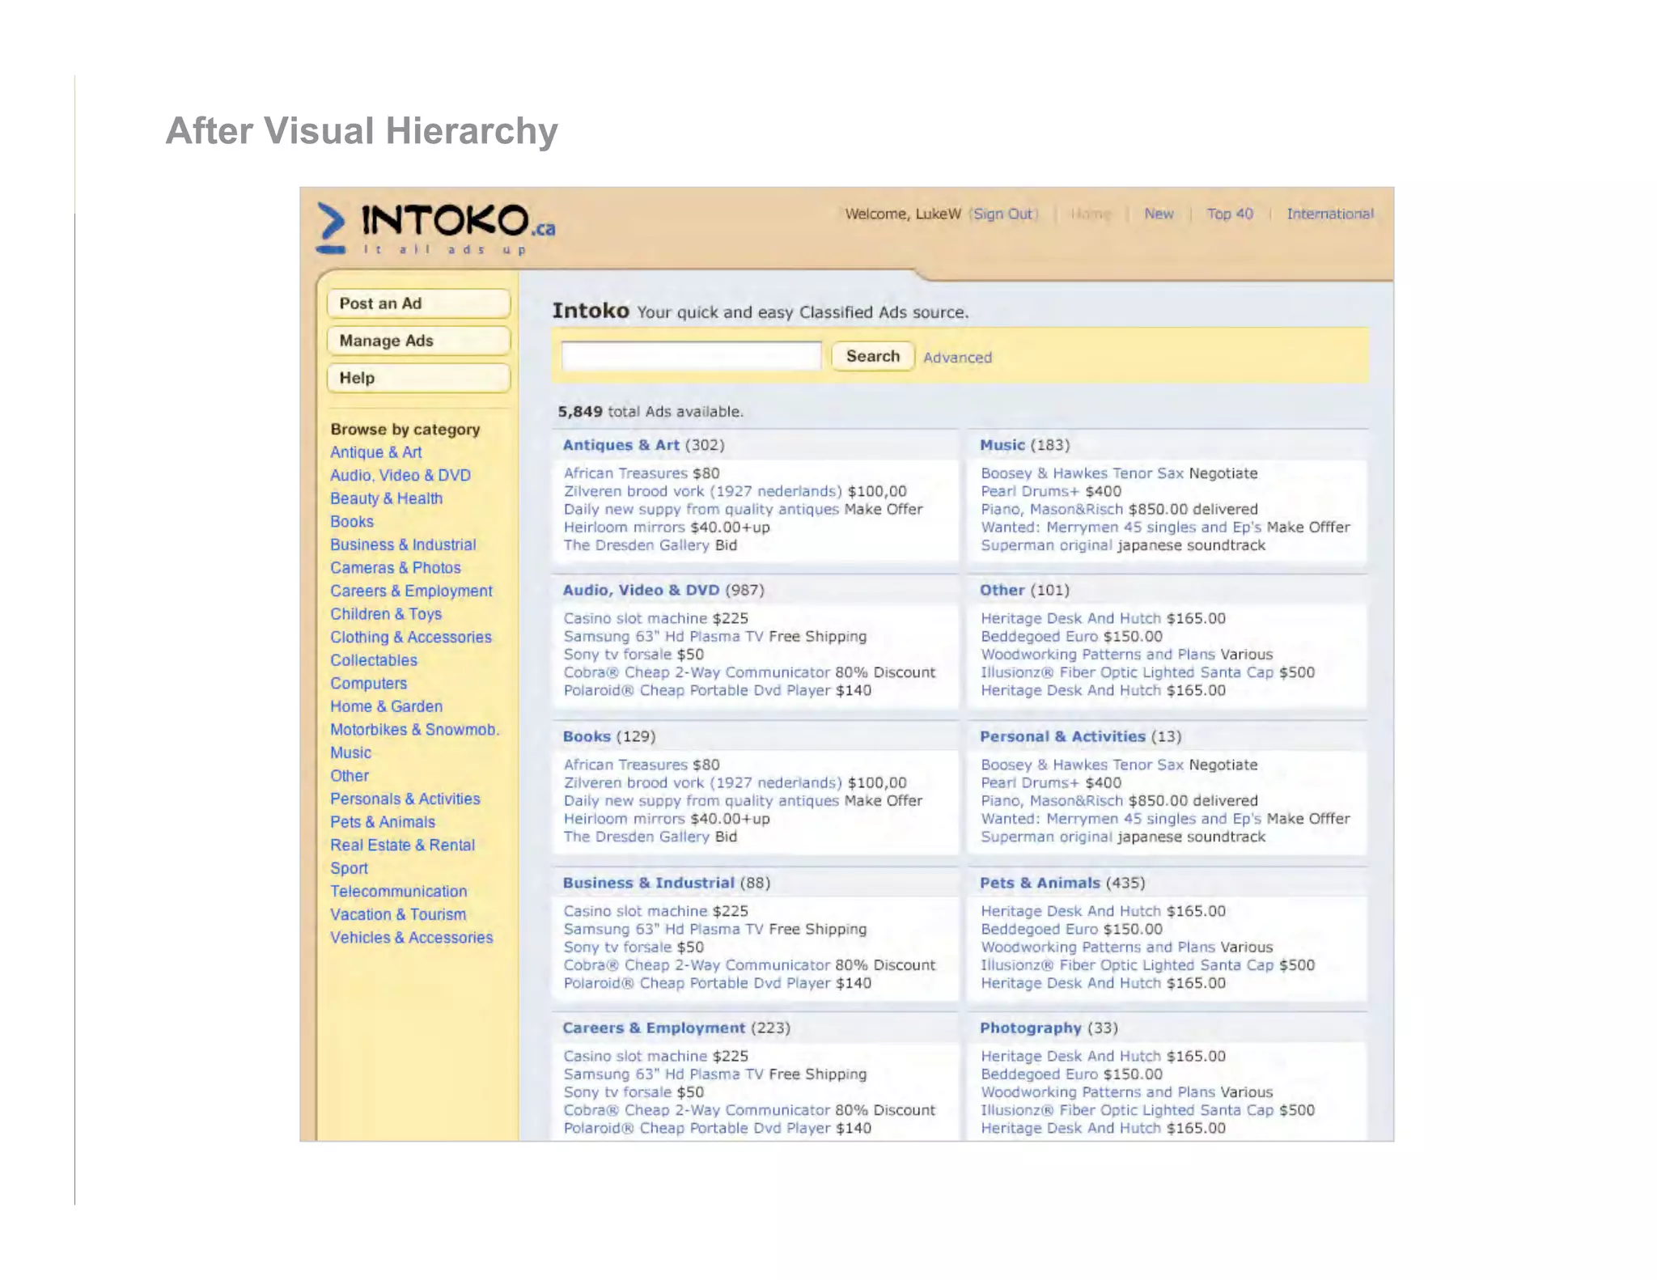The width and height of the screenshot is (1657, 1280).
Task: Sign Out of LukeW account
Action: click(1003, 214)
